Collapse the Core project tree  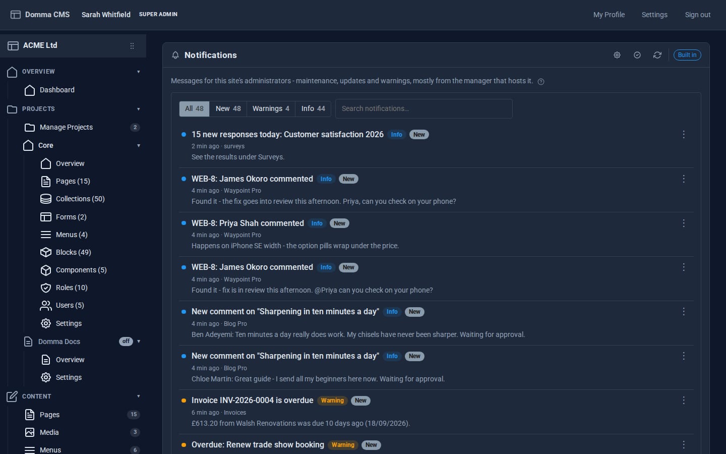click(x=139, y=146)
